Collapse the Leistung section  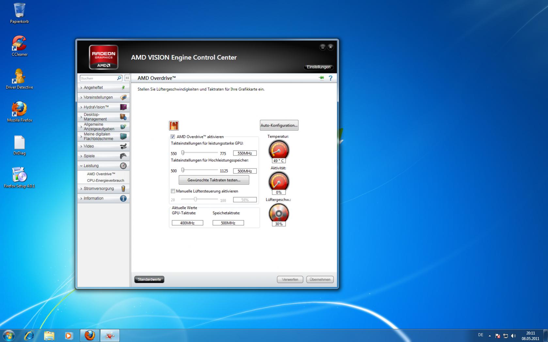click(103, 166)
